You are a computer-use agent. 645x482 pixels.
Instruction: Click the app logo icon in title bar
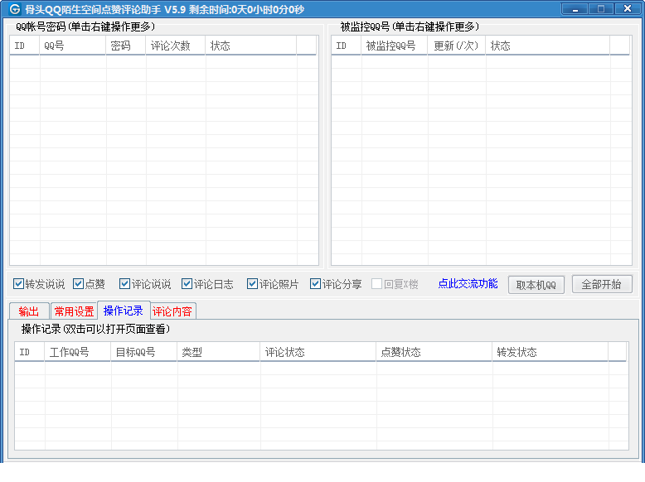pyautogui.click(x=14, y=8)
